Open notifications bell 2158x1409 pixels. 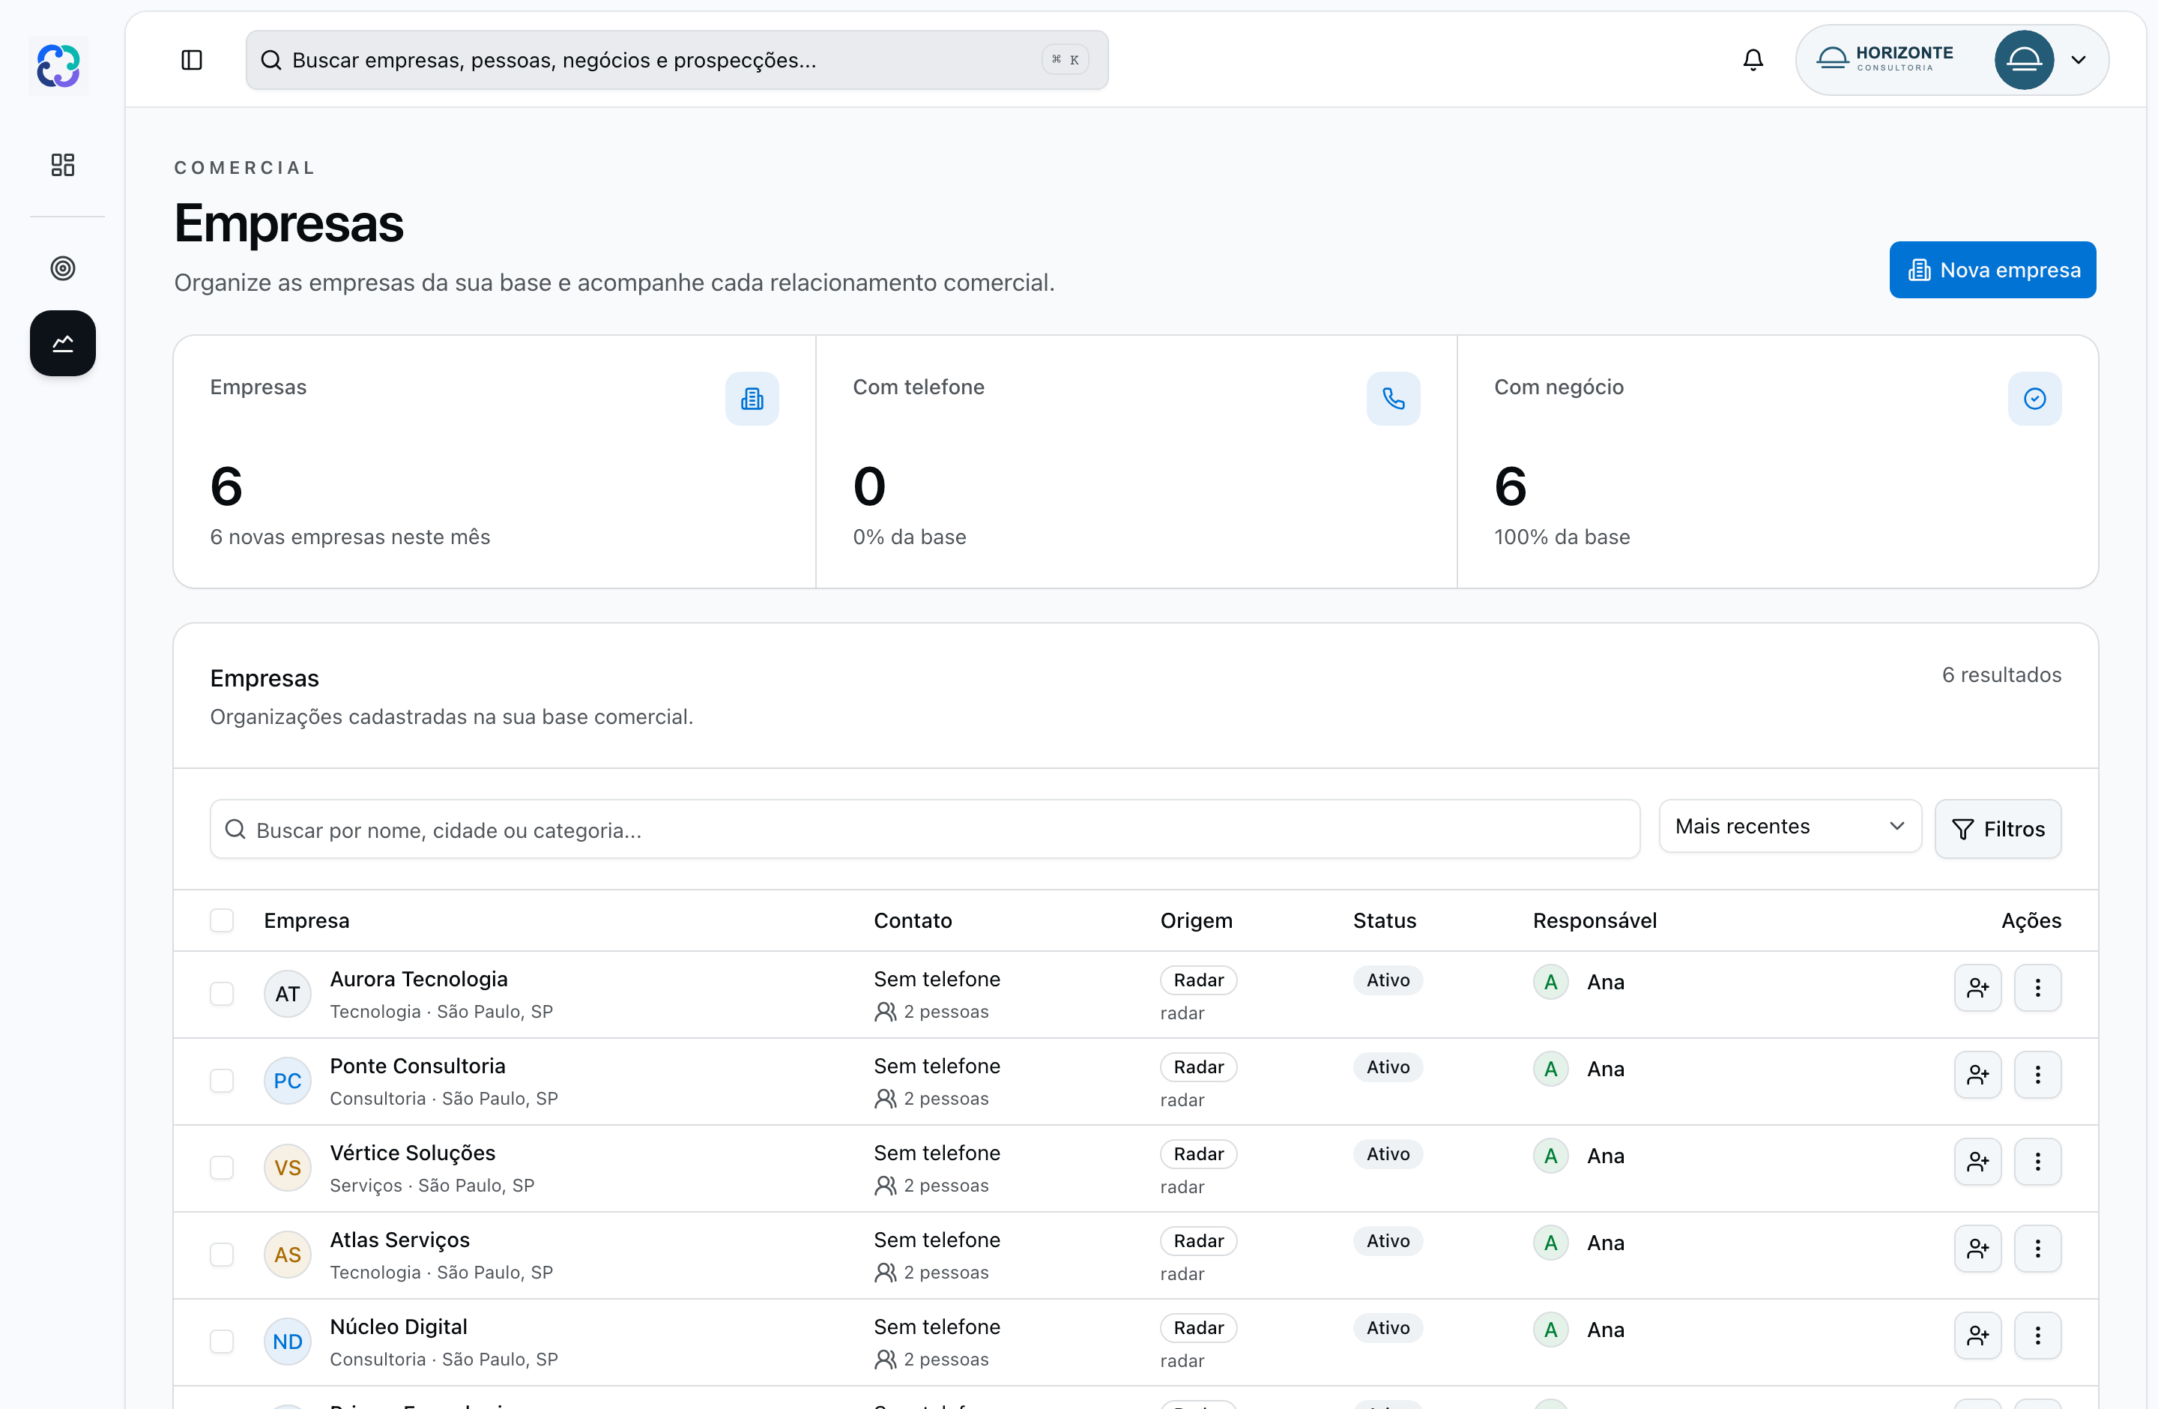(1753, 60)
